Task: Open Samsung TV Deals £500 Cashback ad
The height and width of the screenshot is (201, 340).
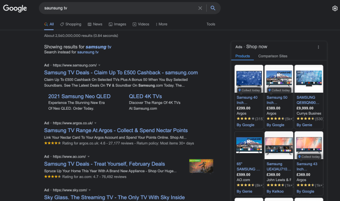Action: tap(121, 72)
